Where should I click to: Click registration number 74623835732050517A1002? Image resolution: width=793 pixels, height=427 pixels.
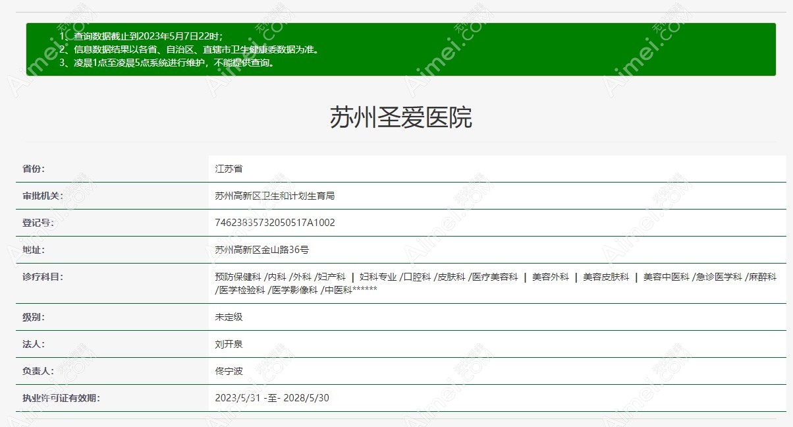[275, 223]
